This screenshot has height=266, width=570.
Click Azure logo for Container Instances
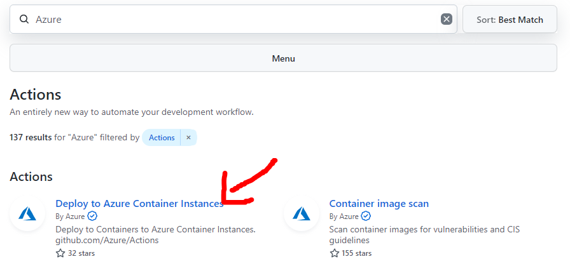(27, 214)
